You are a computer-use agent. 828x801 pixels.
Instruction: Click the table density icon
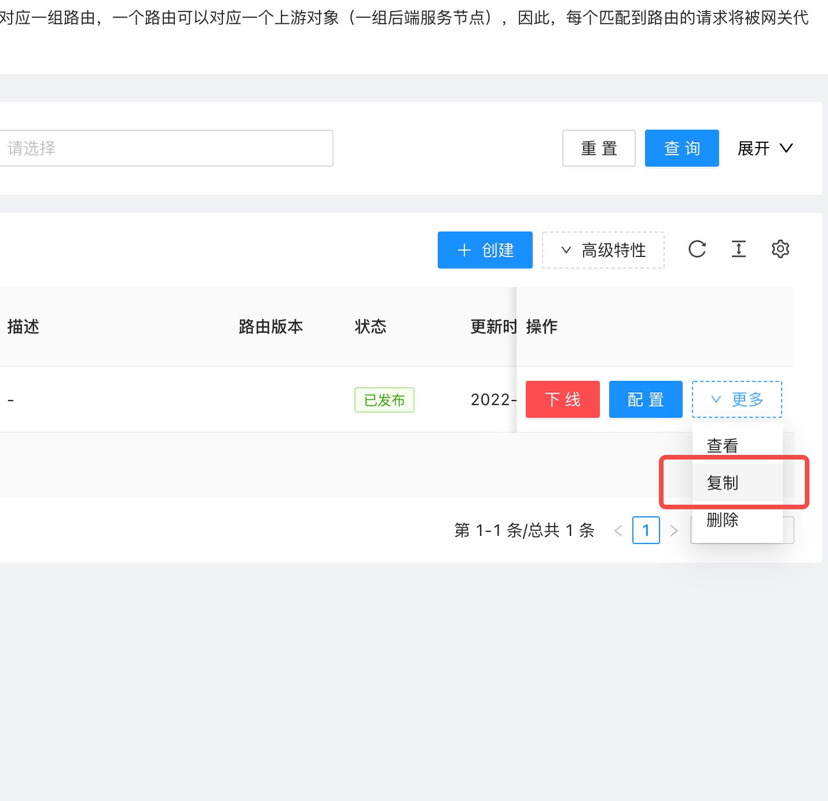(738, 249)
